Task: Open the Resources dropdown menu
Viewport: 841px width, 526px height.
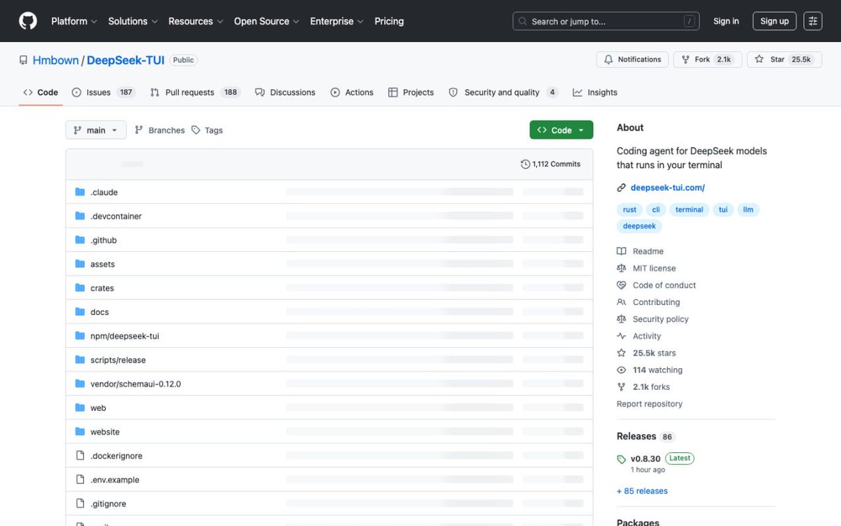Action: pos(196,21)
